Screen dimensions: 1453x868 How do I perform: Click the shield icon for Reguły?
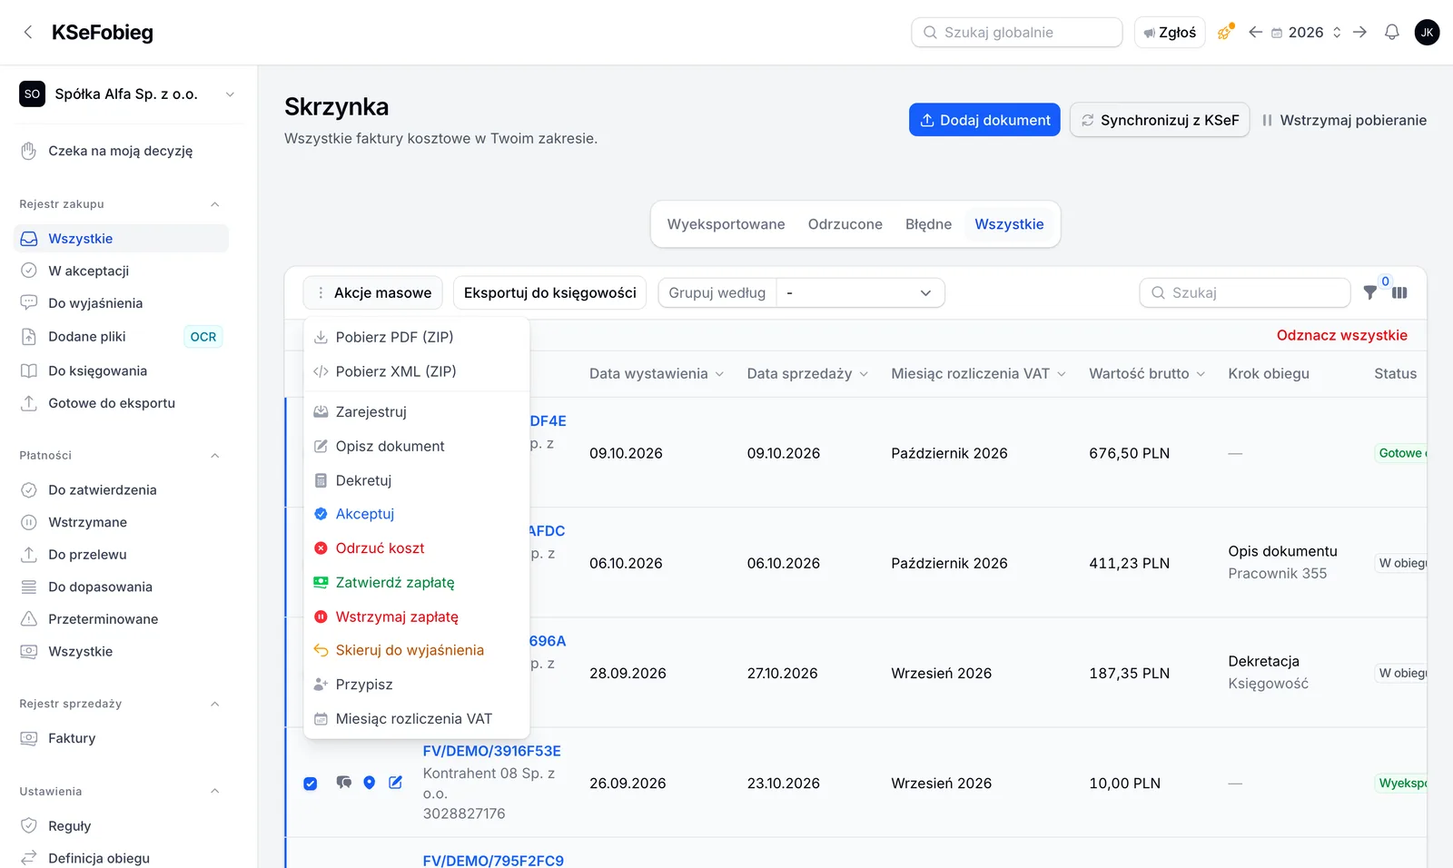point(29,826)
